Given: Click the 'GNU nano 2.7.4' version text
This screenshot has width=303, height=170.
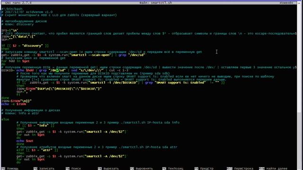Looking at the screenshot, I should pyautogui.click(x=18, y=3).
